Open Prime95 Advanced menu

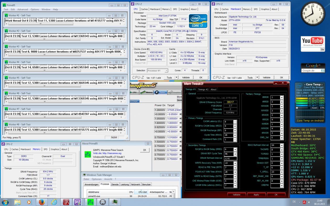point(23,9)
